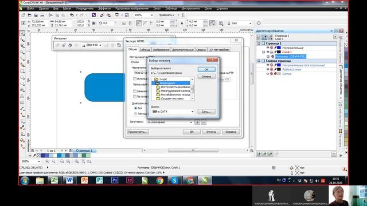The height and width of the screenshot is (206, 367).
Task: Collapse the Страница 1 tree node
Action: [x=259, y=43]
